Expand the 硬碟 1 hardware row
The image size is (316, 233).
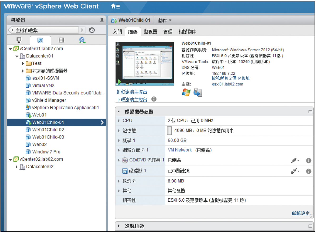click(119, 141)
